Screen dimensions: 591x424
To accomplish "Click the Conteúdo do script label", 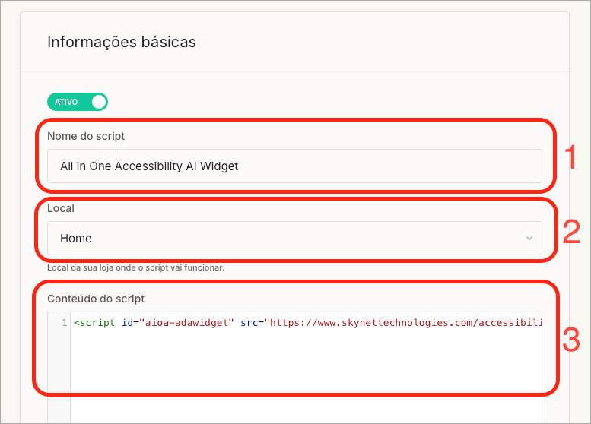I will pyautogui.click(x=96, y=299).
